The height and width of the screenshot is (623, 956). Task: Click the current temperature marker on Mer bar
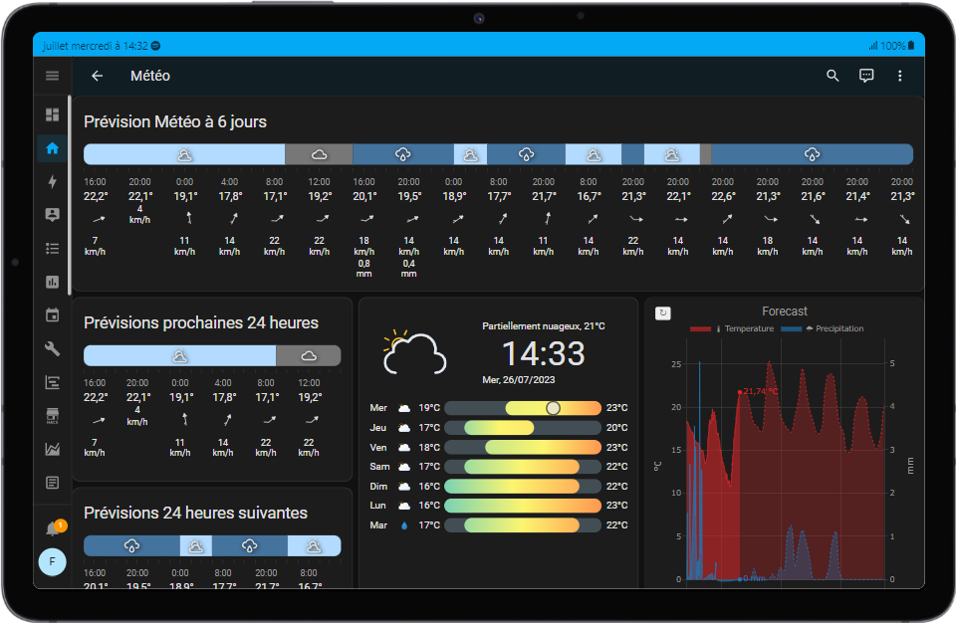(x=553, y=408)
